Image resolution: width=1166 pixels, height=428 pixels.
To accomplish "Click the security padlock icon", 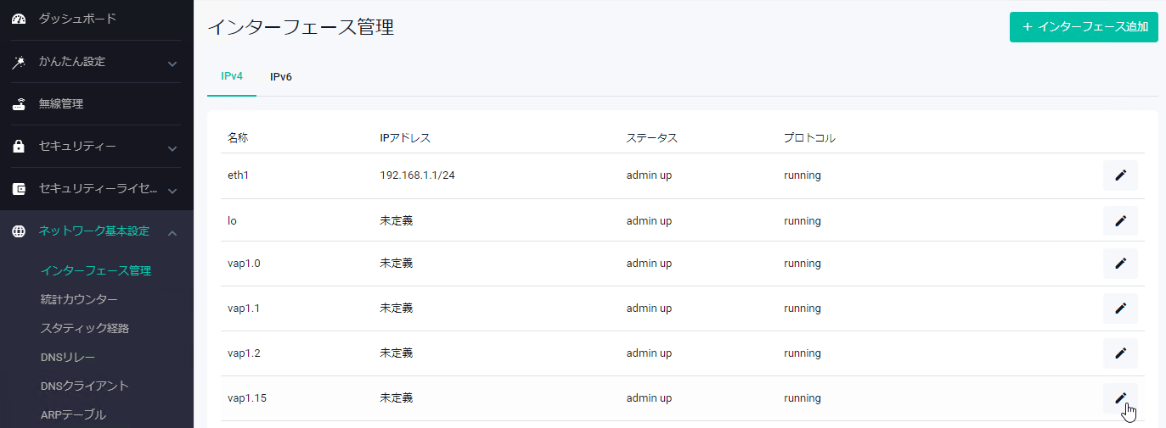I will [19, 147].
